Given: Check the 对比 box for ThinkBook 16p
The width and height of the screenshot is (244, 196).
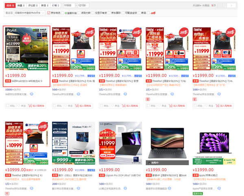Looking at the screenshot, I should pyautogui.click(x=104, y=106).
